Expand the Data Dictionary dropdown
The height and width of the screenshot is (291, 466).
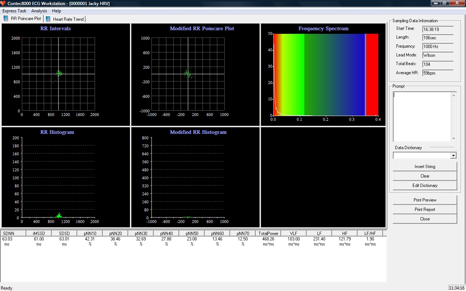tap(453, 156)
